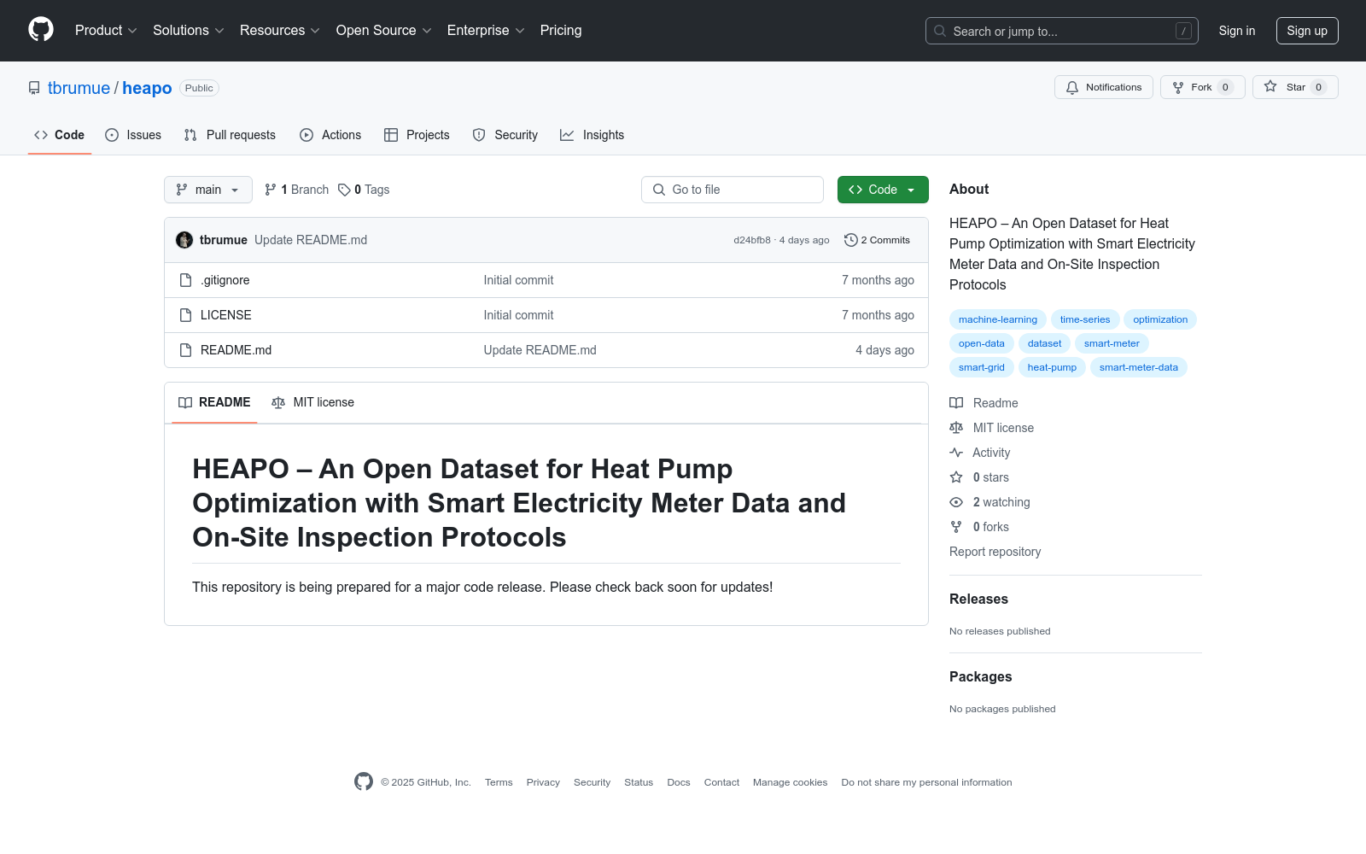Click the machine-learning topic tag
Image resolution: width=1366 pixels, height=854 pixels.
click(998, 319)
